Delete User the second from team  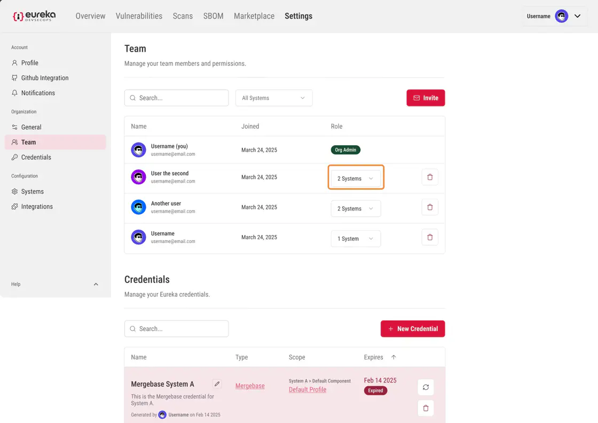(x=430, y=177)
